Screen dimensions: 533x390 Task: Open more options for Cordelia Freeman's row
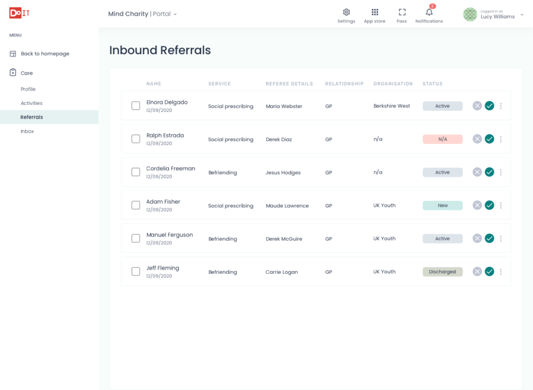point(500,172)
